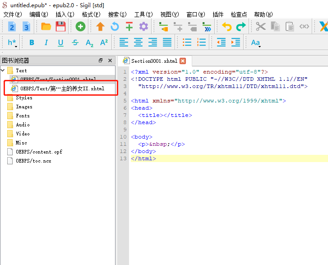Click the Heading 2 toolbar icon

[x=12, y=27]
